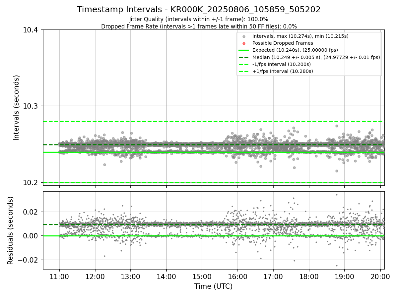Screen dimensions: 398x298
Task: Click the 'Residuals (seconds)' y-axis label
Action: tap(10, 230)
